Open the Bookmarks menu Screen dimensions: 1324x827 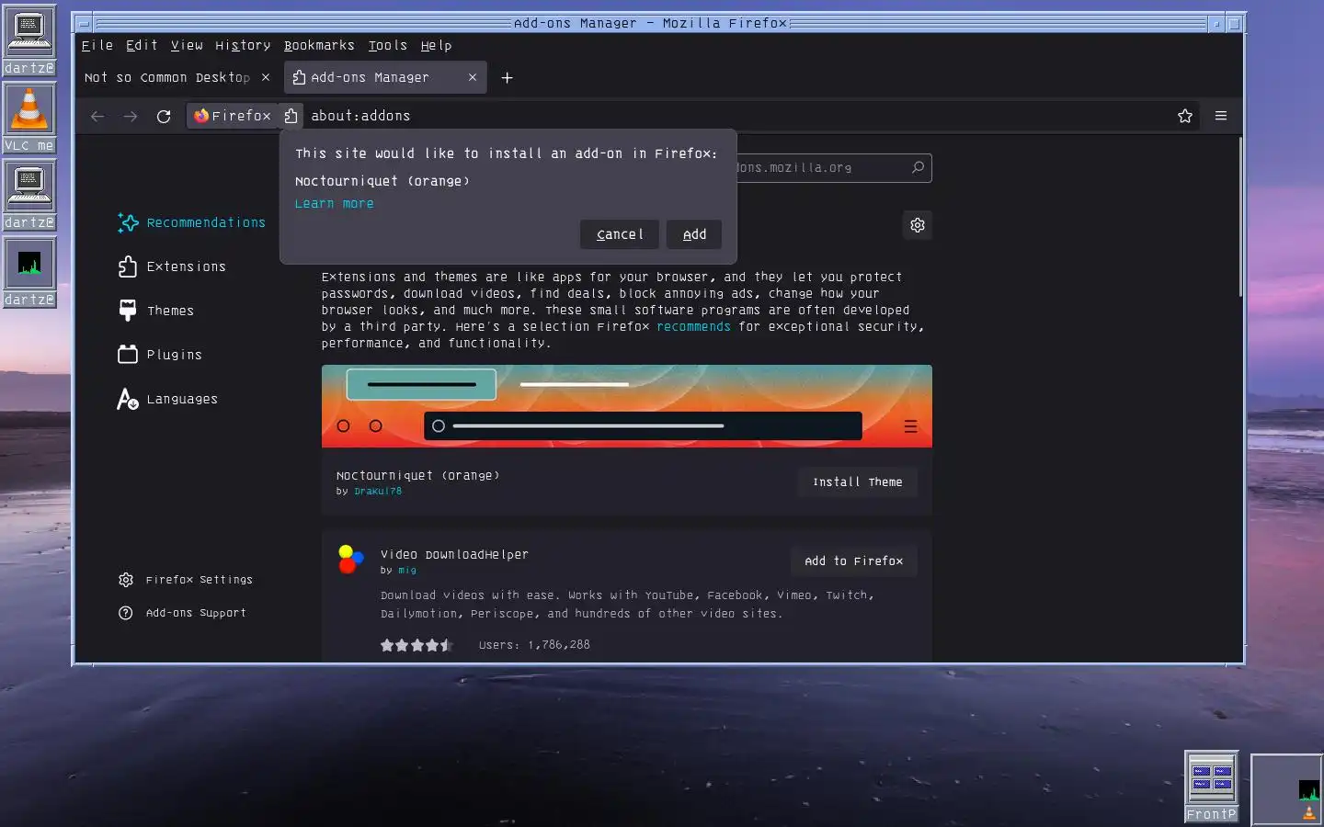point(319,45)
